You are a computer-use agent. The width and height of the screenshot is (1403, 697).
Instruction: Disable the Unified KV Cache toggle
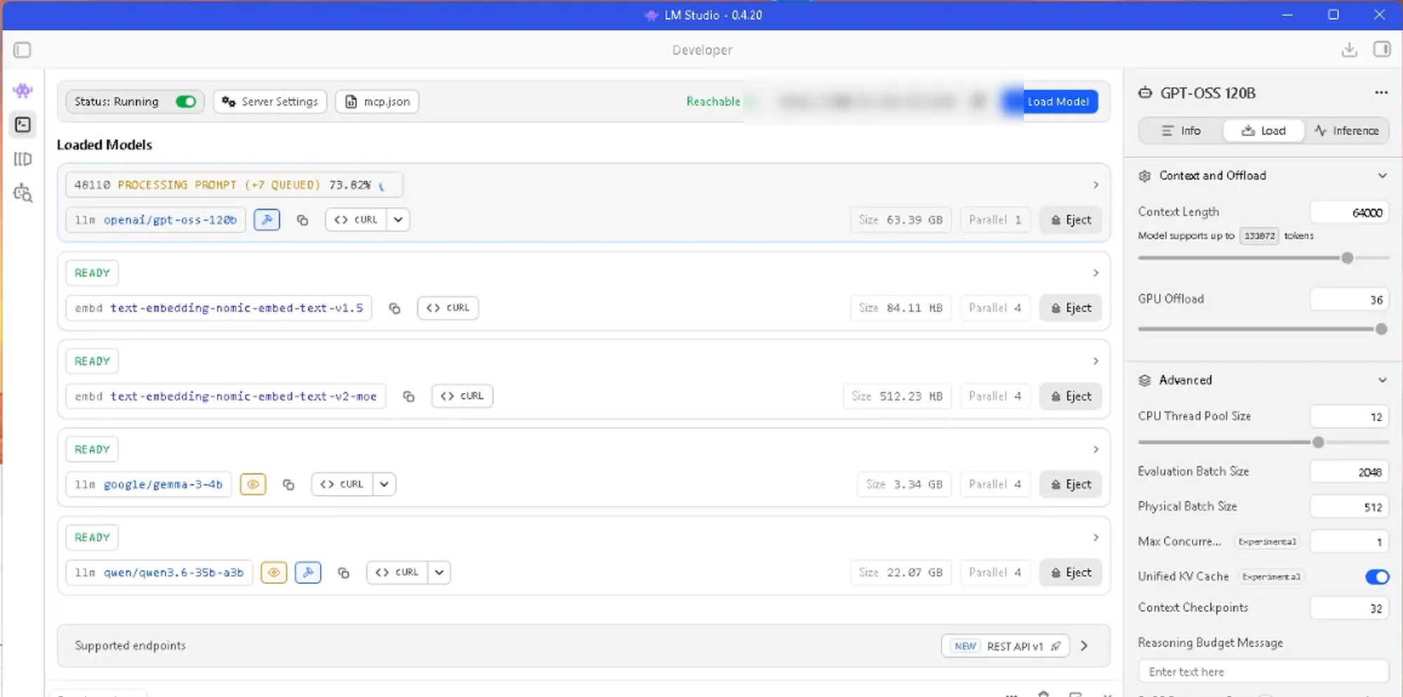(1377, 576)
